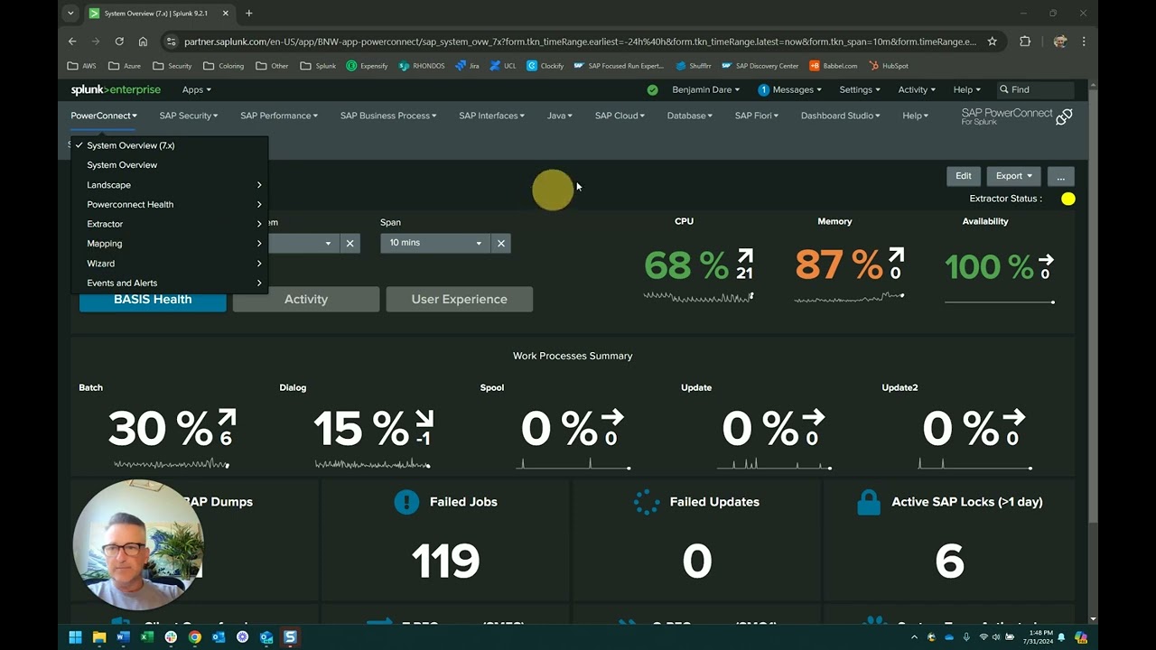This screenshot has height=650, width=1156.
Task: Click the Active SAP Locks value 6
Action: coord(950,562)
